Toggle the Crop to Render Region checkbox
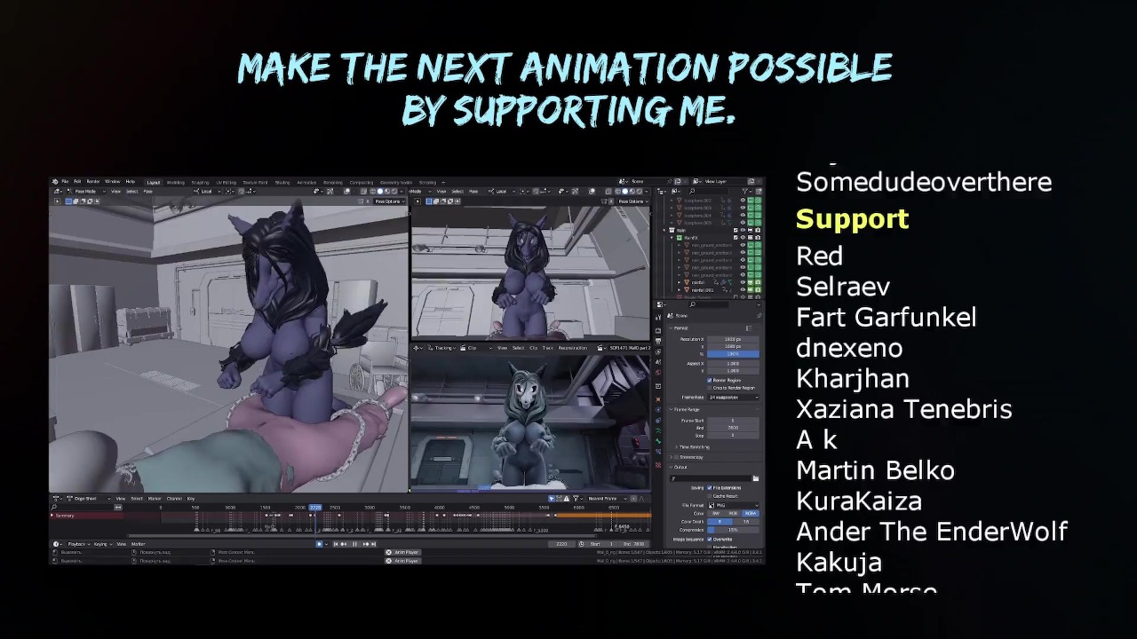 710,388
